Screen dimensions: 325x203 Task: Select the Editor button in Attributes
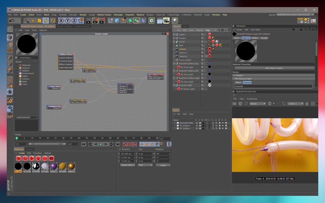tap(255, 38)
